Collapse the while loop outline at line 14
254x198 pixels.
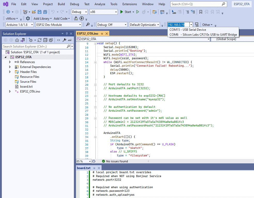pos(95,62)
